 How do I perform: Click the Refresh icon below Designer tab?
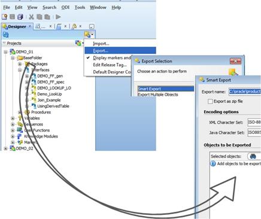pyautogui.click(x=5, y=35)
